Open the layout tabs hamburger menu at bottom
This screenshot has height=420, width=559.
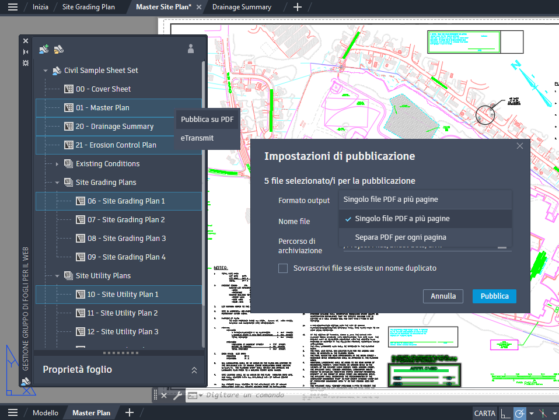pos(13,412)
